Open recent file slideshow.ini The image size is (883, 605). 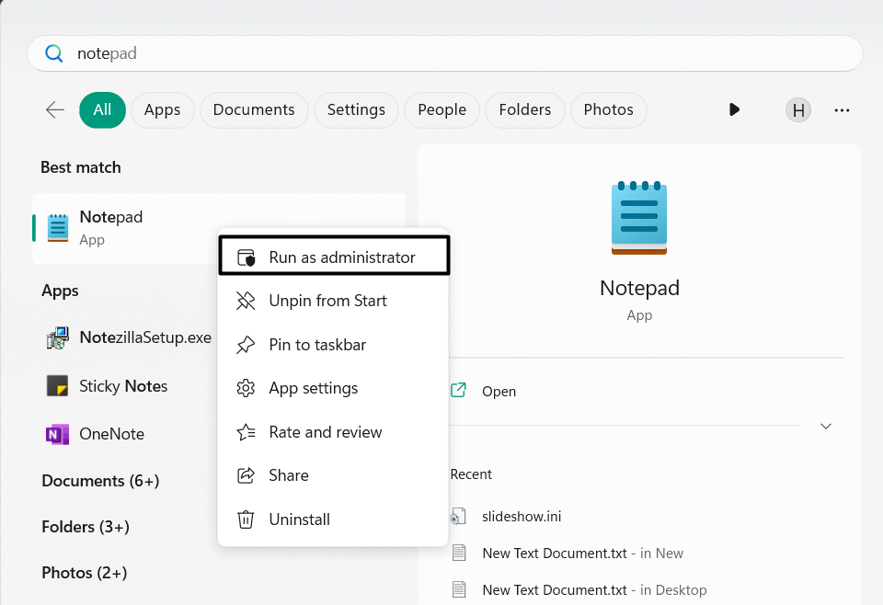tap(522, 516)
